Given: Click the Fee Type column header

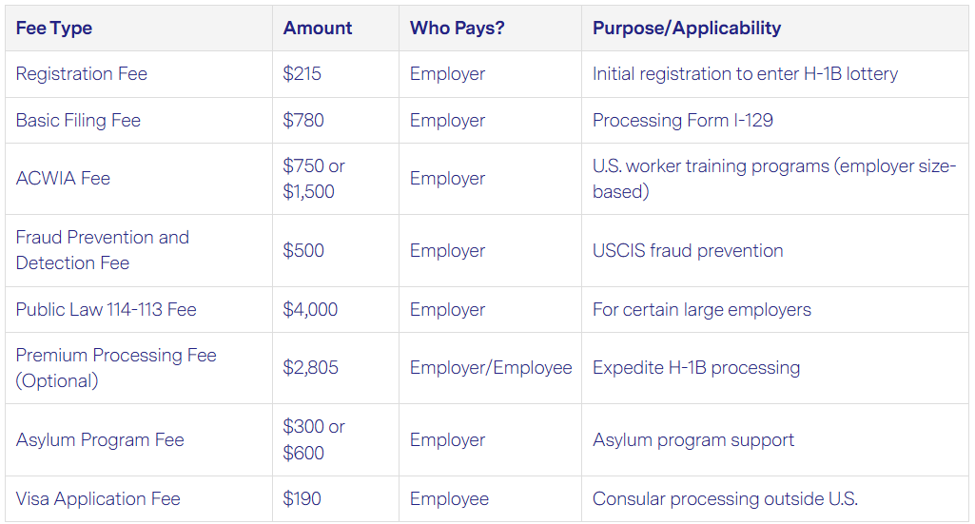Looking at the screenshot, I should [54, 29].
